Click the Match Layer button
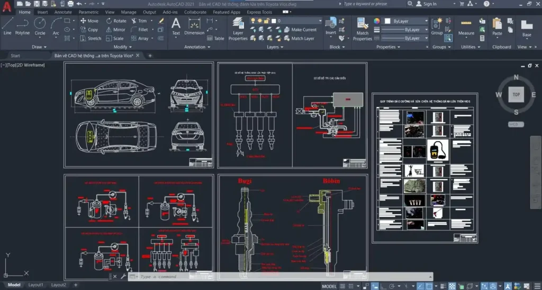The height and width of the screenshot is (290, 542). pyautogui.click(x=299, y=38)
